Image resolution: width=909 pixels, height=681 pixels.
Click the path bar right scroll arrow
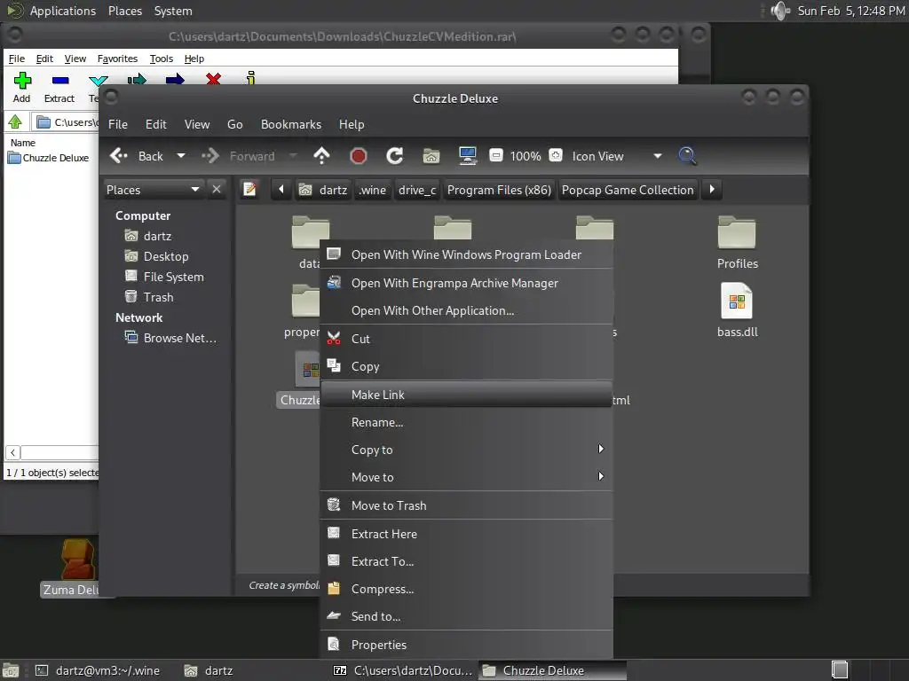pyautogui.click(x=712, y=190)
